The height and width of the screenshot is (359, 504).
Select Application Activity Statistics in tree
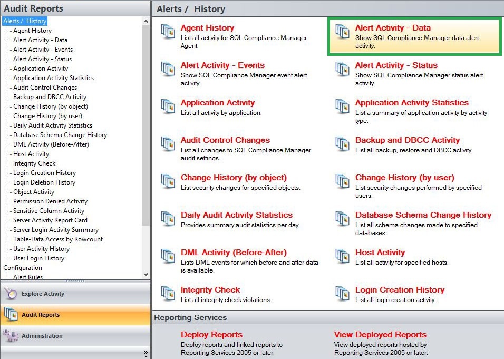point(53,78)
